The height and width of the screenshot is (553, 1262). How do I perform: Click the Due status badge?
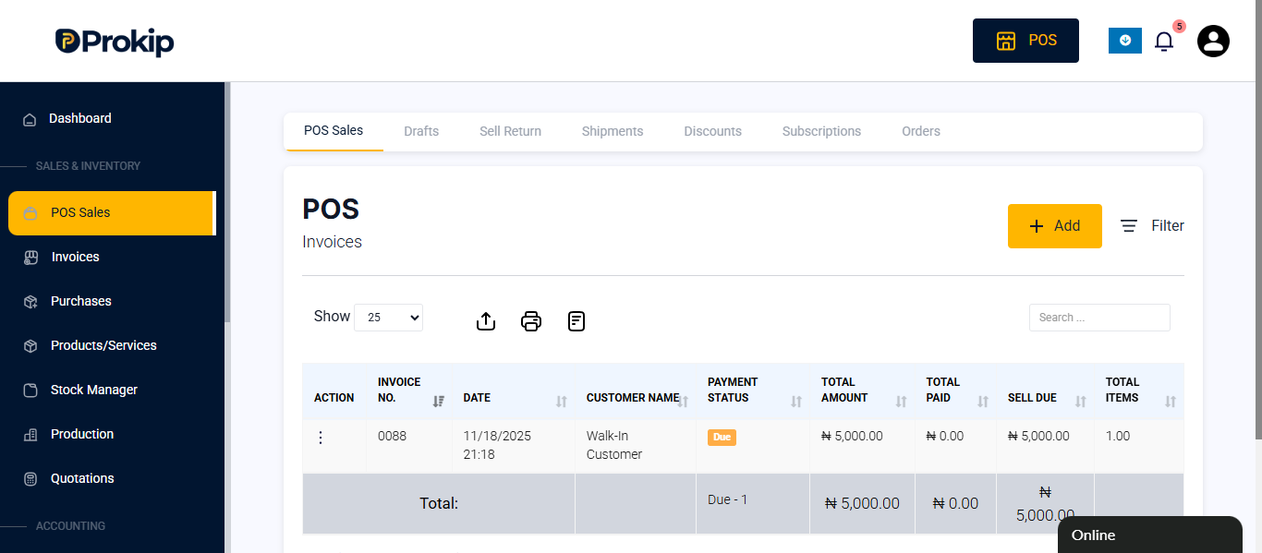tap(722, 437)
